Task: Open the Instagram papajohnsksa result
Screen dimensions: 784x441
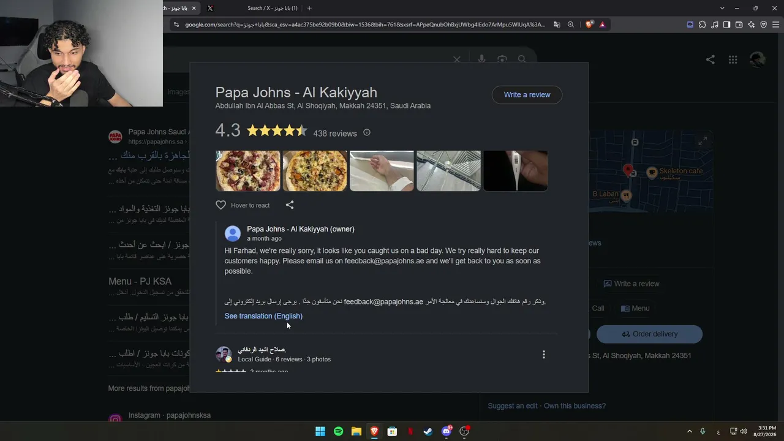Action: click(x=169, y=415)
